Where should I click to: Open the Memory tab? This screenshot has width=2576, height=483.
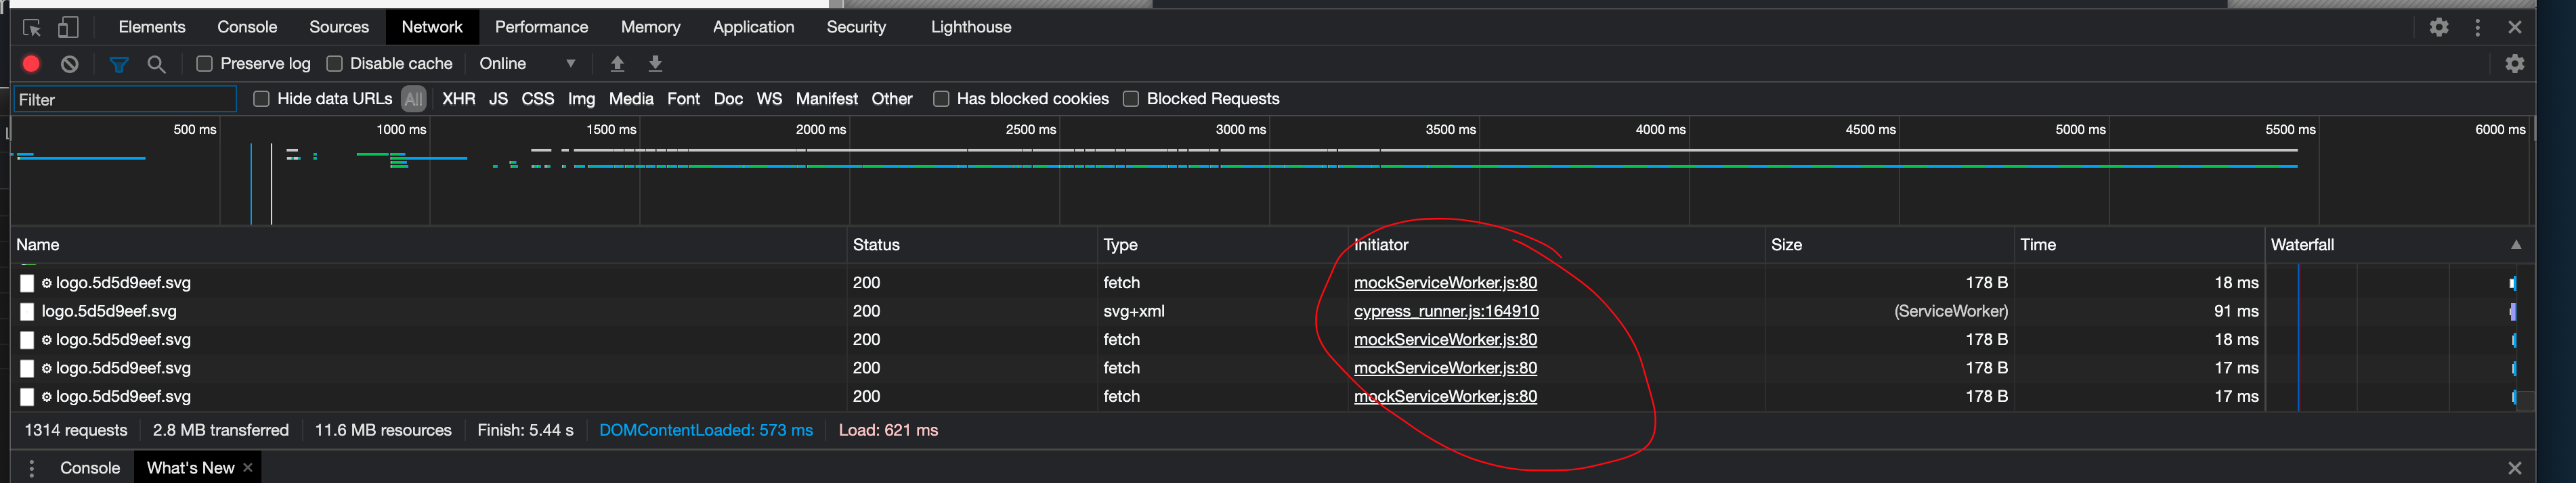[650, 27]
